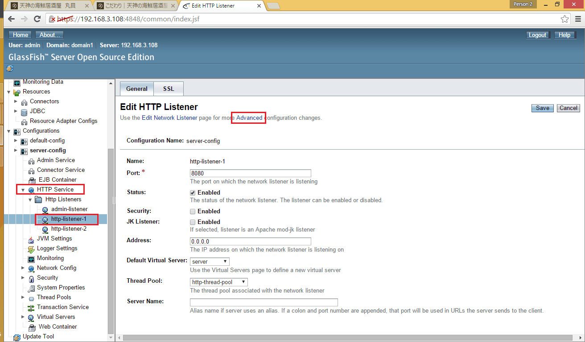This screenshot has width=585, height=342.
Task: Open the Thread Pool dropdown
Action: click(x=218, y=282)
